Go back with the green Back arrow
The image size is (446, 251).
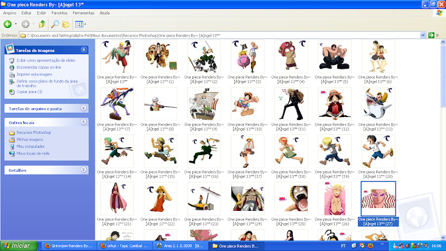(8, 24)
